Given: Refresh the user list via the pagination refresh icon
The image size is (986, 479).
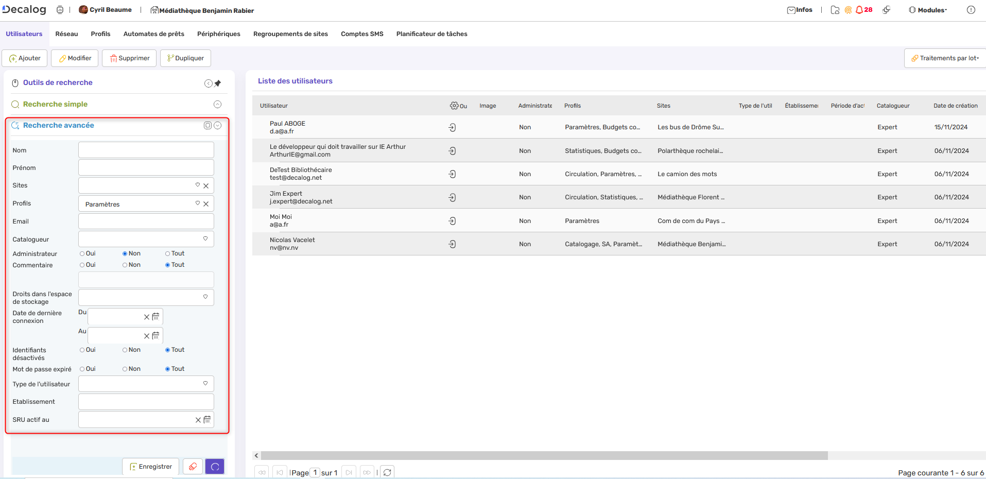Looking at the screenshot, I should 387,472.
